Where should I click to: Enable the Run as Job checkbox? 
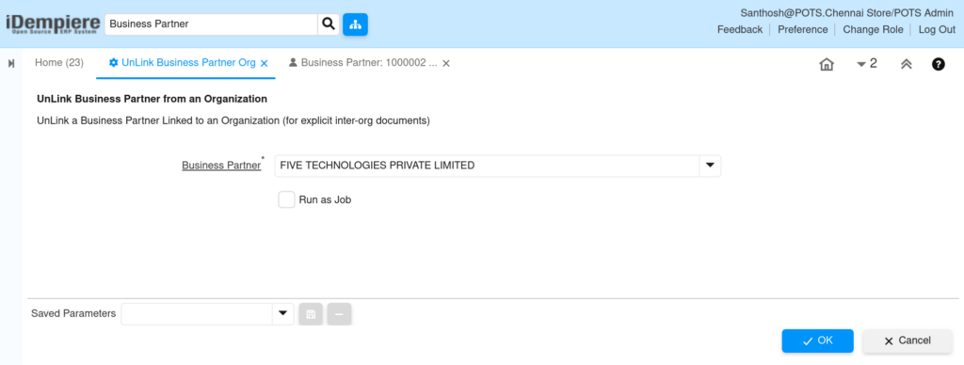coord(286,199)
